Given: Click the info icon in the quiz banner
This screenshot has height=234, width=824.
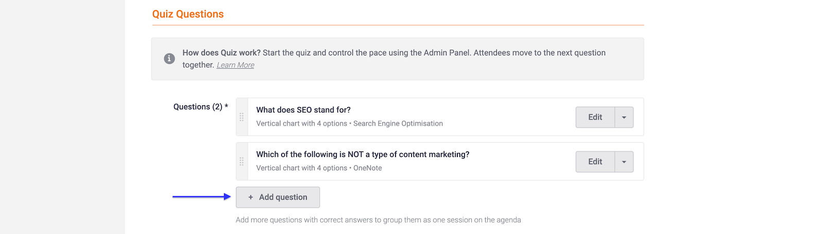Looking at the screenshot, I should coord(169,59).
